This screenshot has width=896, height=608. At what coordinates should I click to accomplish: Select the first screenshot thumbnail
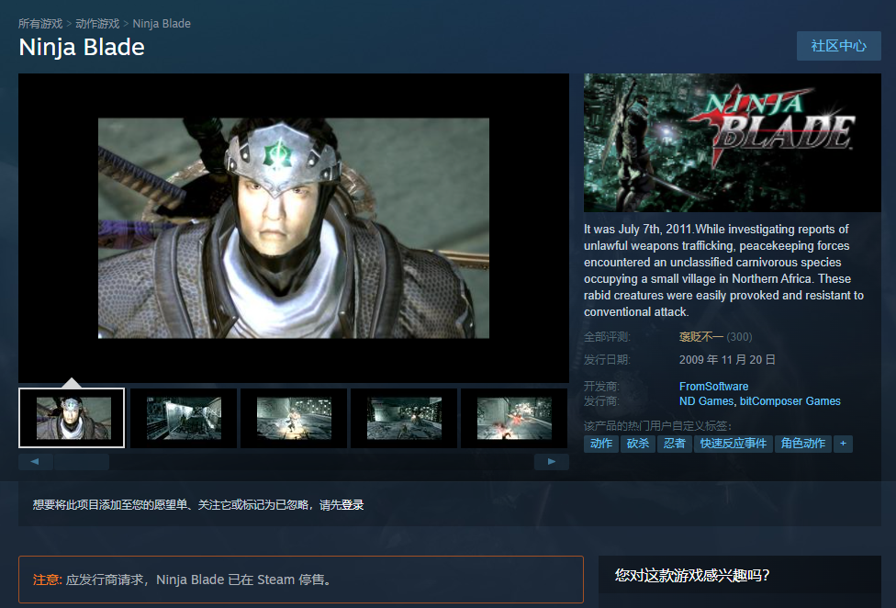(x=71, y=418)
